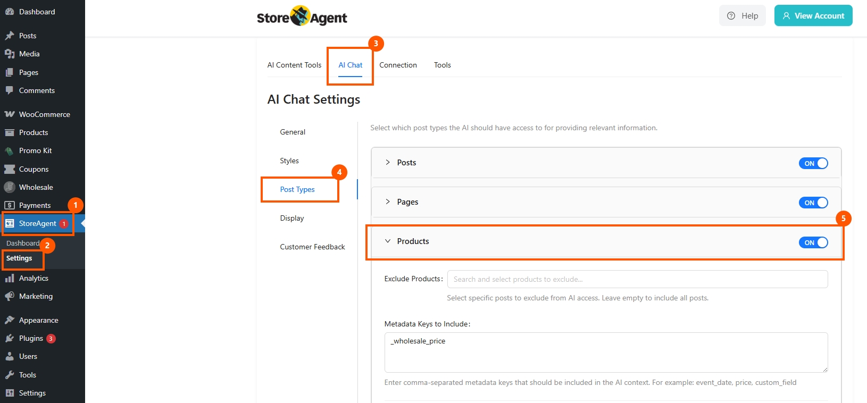Click the Marketing megaphone icon
This screenshot has width=867, height=403.
coord(10,296)
